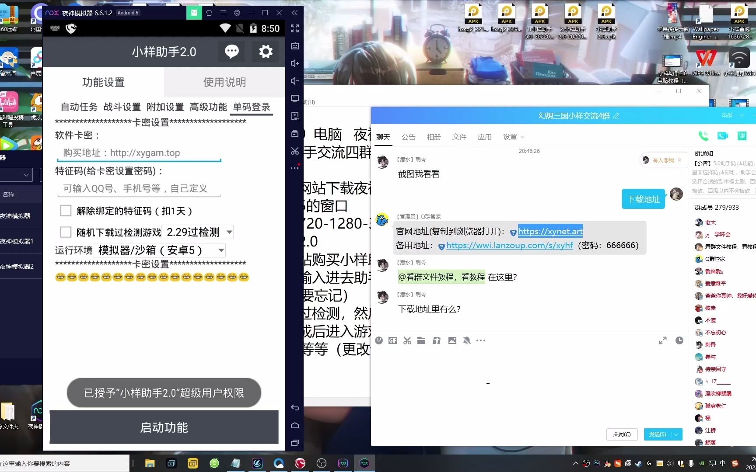
Task: Open 运行环境 模拟器/沙箱 dropdown
Action: click(159, 250)
